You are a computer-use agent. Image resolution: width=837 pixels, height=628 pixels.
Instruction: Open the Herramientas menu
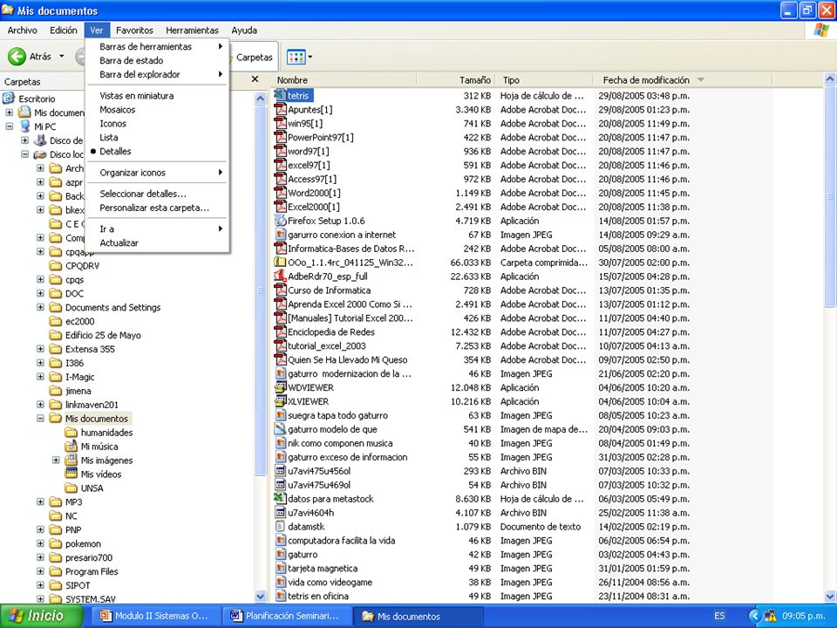click(x=192, y=31)
